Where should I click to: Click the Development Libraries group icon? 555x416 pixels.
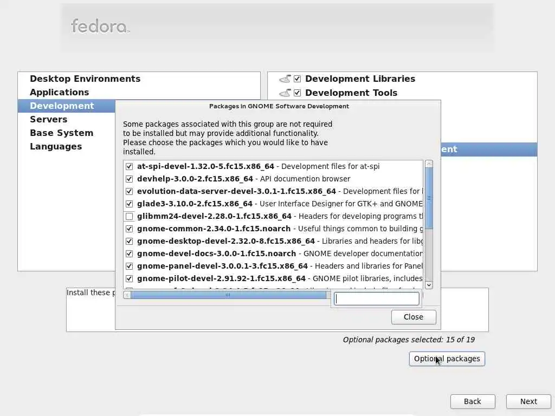click(285, 79)
